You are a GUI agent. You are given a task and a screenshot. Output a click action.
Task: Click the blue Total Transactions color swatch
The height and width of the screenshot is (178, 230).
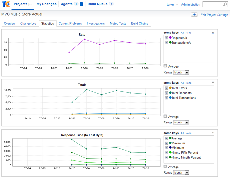(170, 97)
